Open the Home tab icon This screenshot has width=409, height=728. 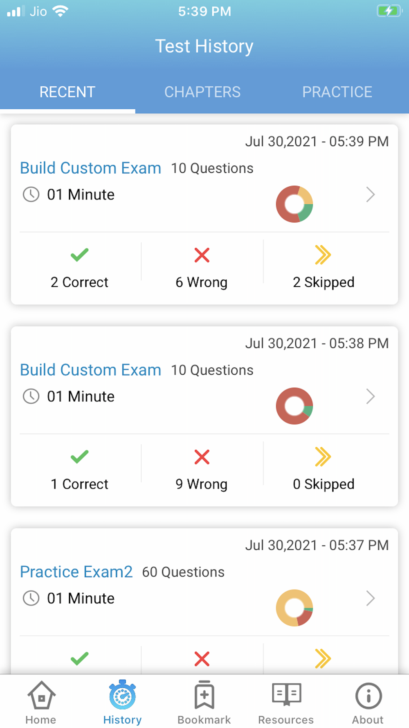[41, 695]
